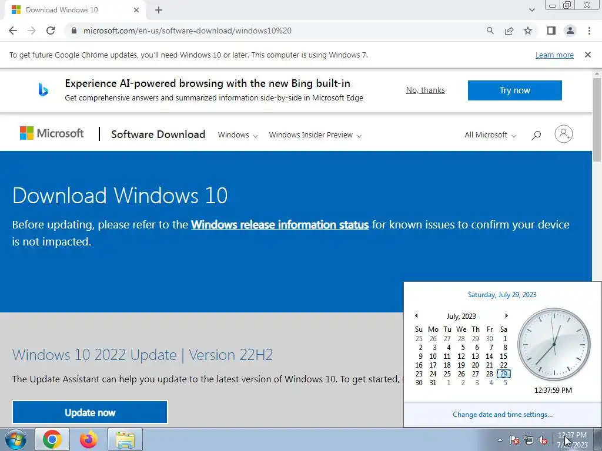The height and width of the screenshot is (451, 602).
Task: Click the muted volume tray icon
Action: point(543,440)
